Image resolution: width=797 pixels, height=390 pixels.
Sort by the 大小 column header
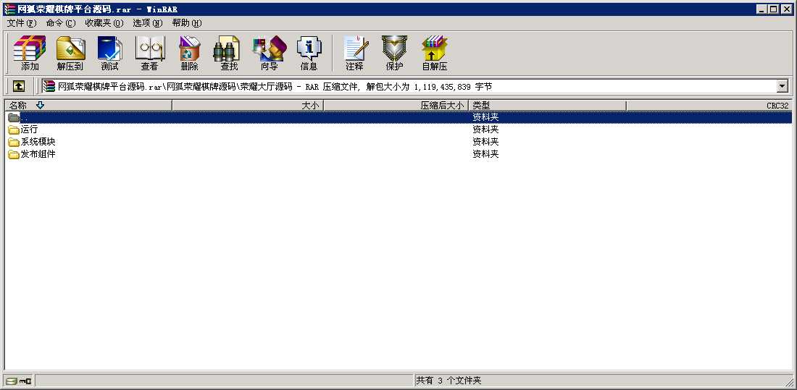(248, 105)
